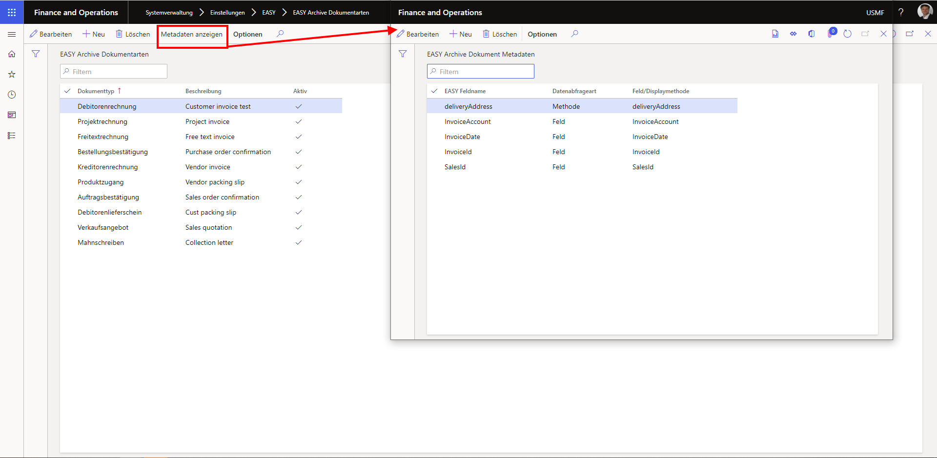This screenshot has height=458, width=937.
Task: Click EASY Archive Dokumentarten breadcrumb
Action: 331,13
